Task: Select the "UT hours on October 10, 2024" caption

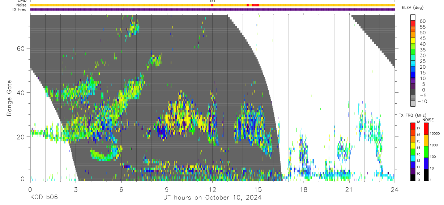Action: (x=212, y=197)
